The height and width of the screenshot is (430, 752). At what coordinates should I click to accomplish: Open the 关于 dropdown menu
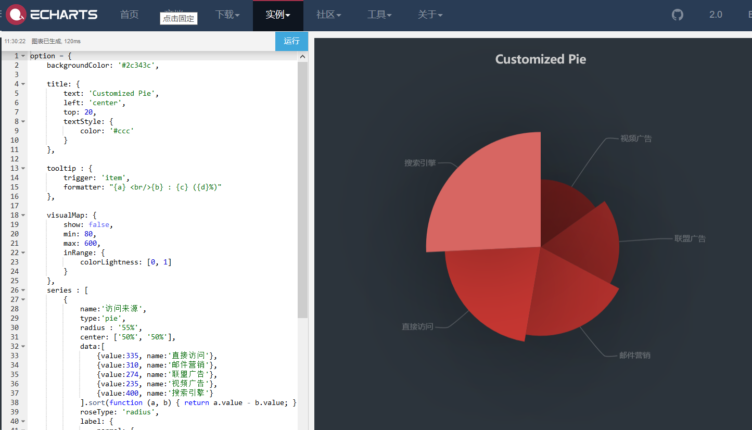coord(430,15)
